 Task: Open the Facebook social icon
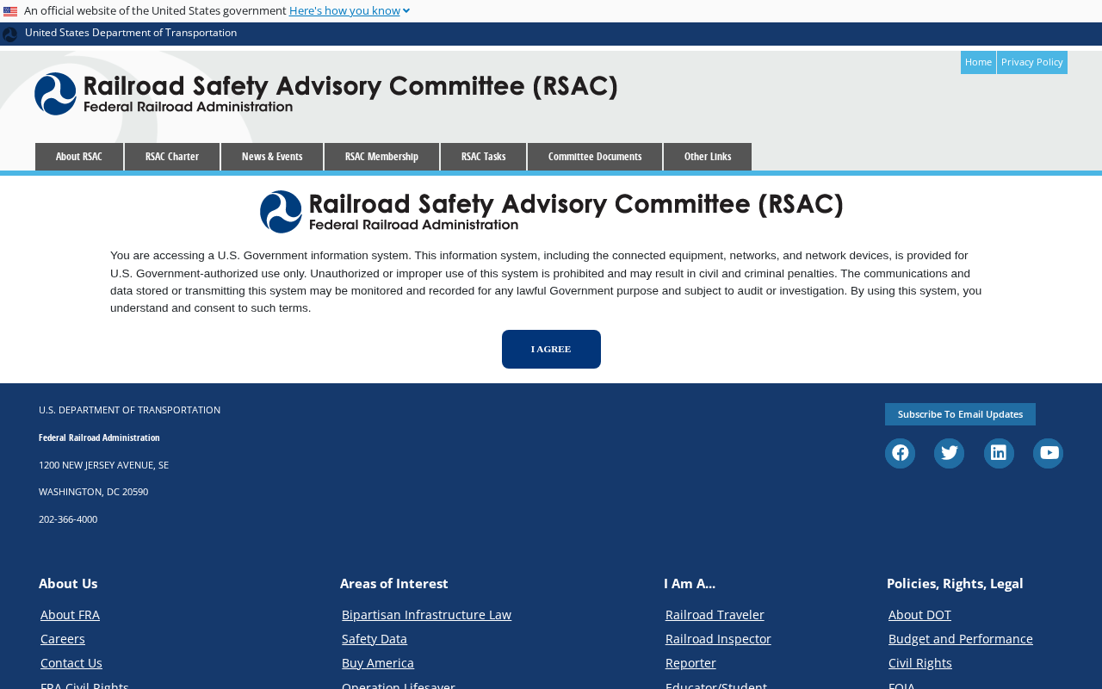(x=900, y=453)
